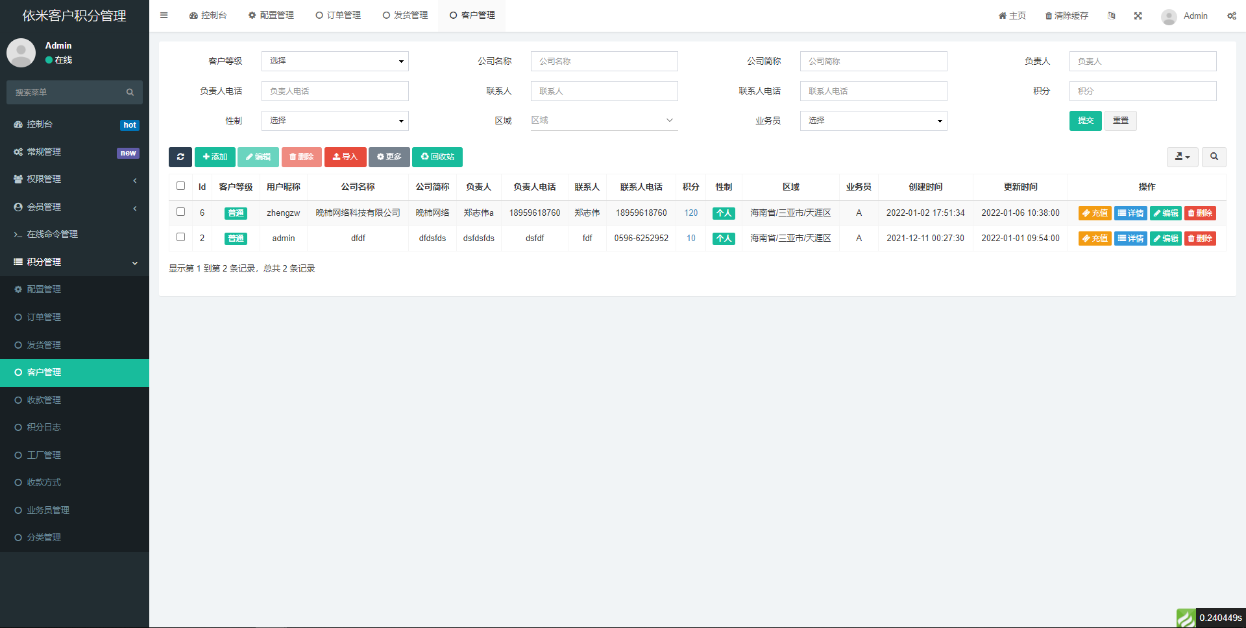Click the fullscreen icon in top bar

coord(1138,16)
